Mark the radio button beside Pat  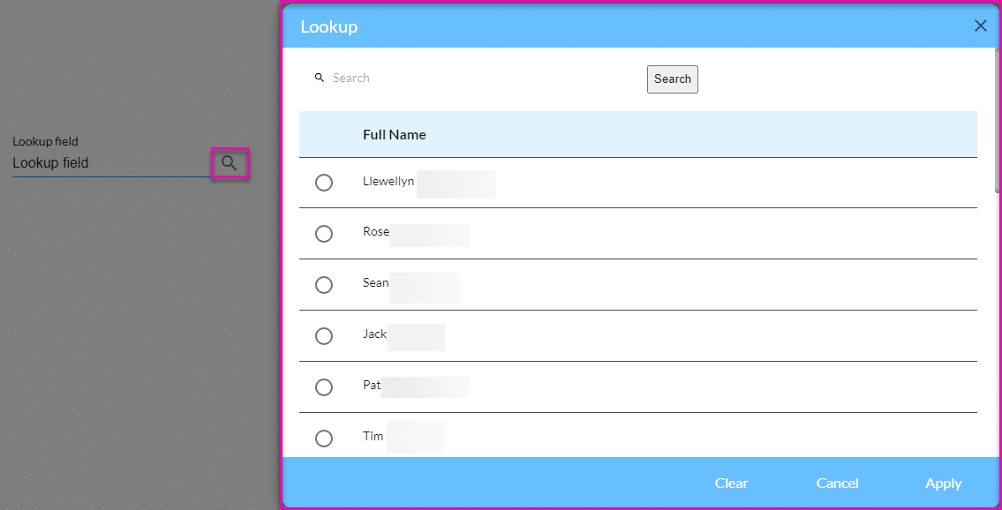[324, 387]
